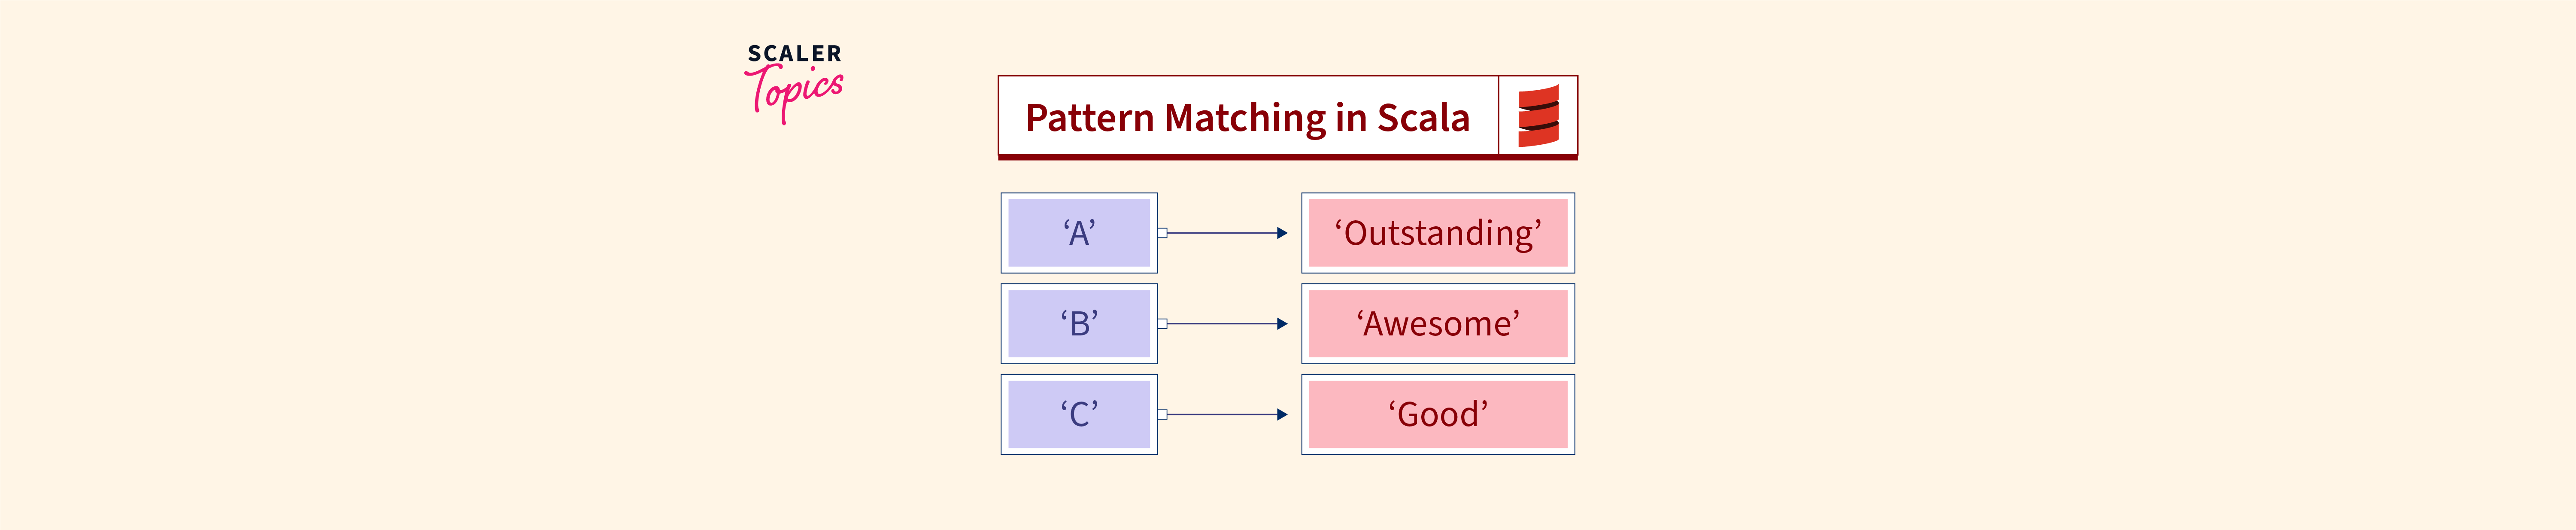Select the purple 'A' box
The height and width of the screenshot is (530, 2576).
pyautogui.click(x=1079, y=233)
